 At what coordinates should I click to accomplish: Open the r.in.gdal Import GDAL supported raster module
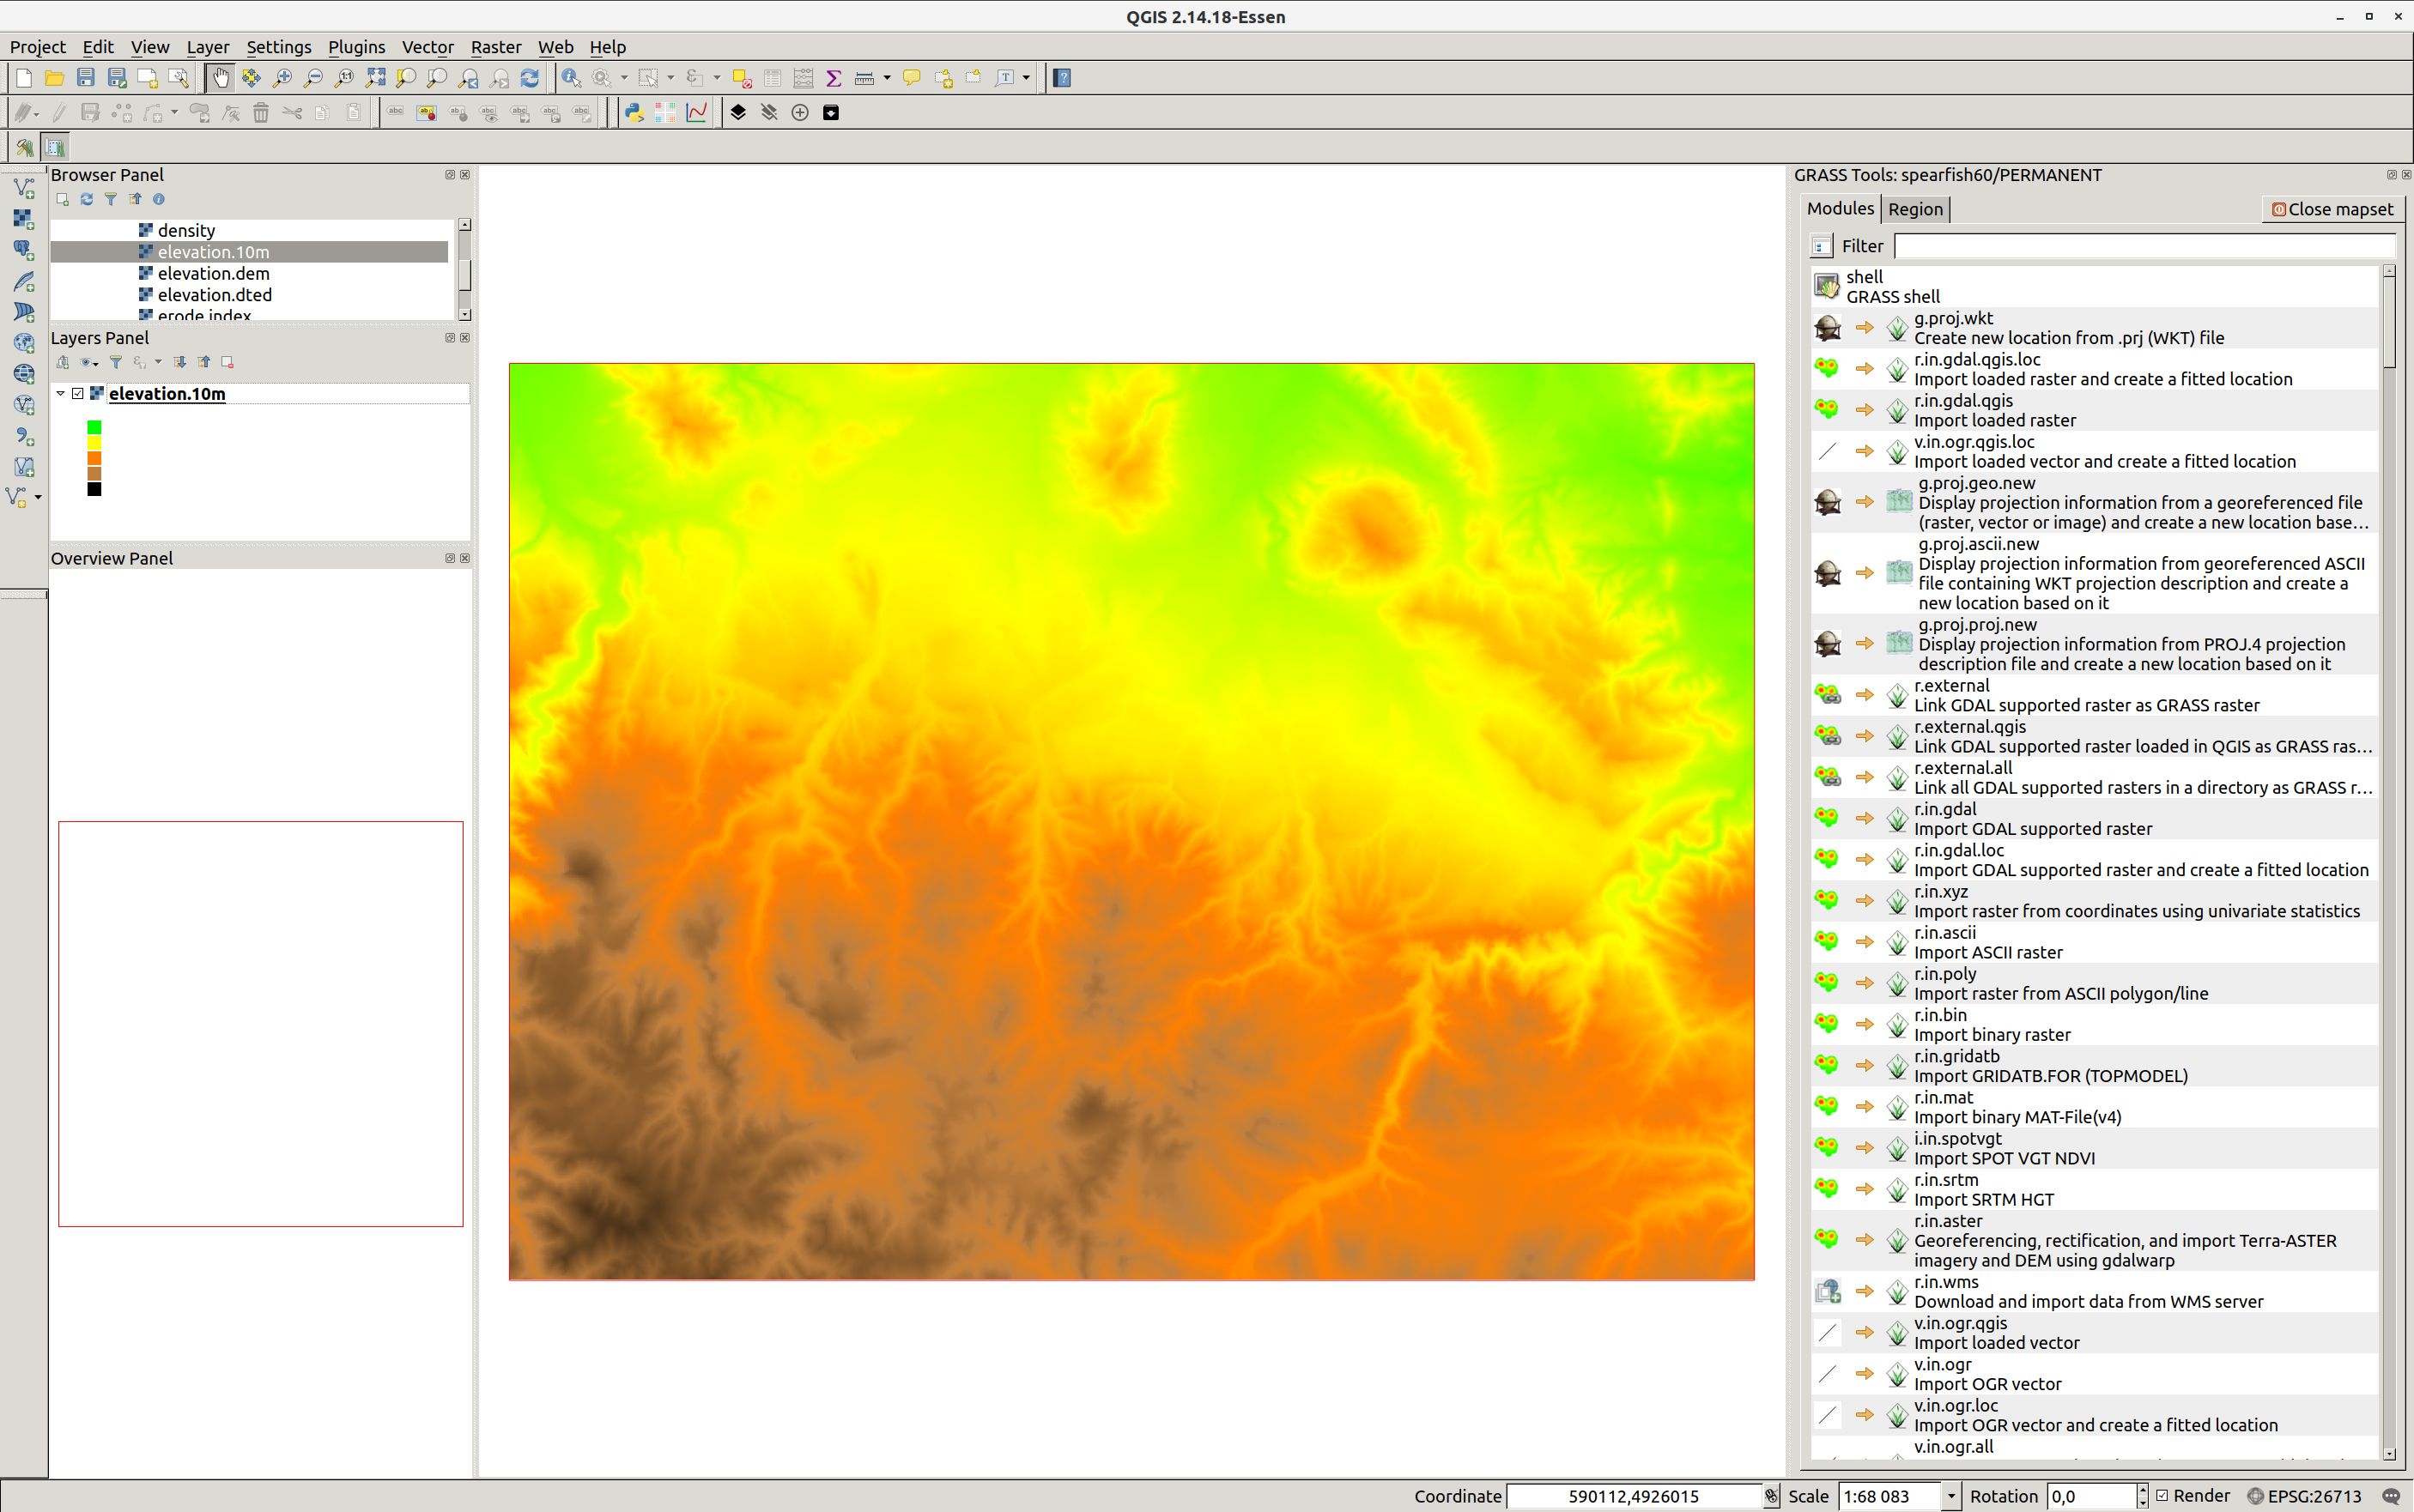2093,819
